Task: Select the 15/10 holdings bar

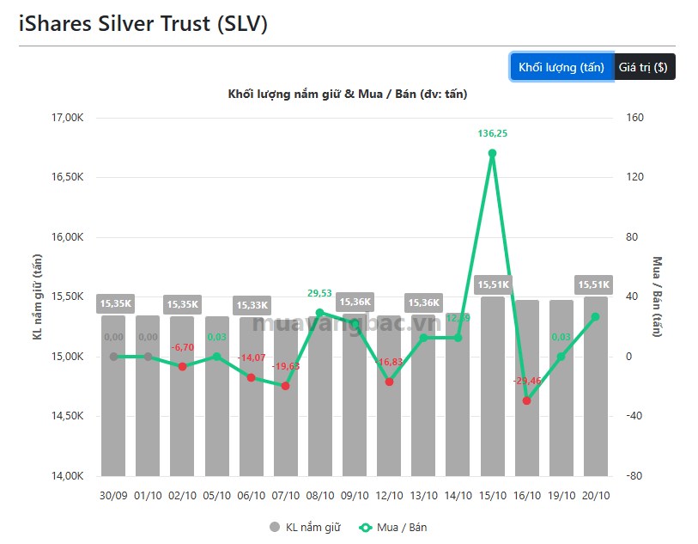Action: [x=492, y=386]
